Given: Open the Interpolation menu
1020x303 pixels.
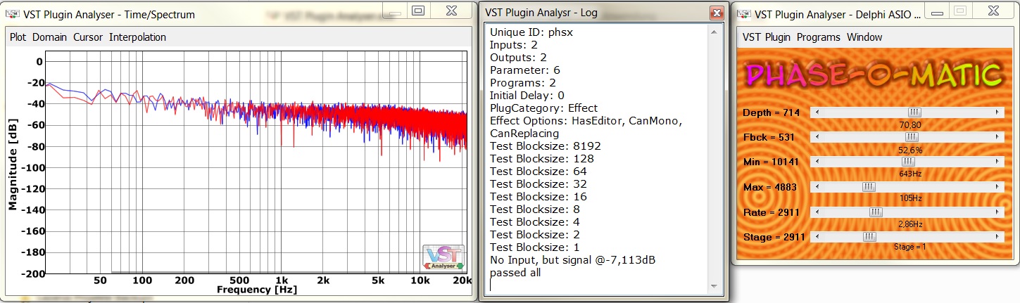Looking at the screenshot, I should pos(137,37).
